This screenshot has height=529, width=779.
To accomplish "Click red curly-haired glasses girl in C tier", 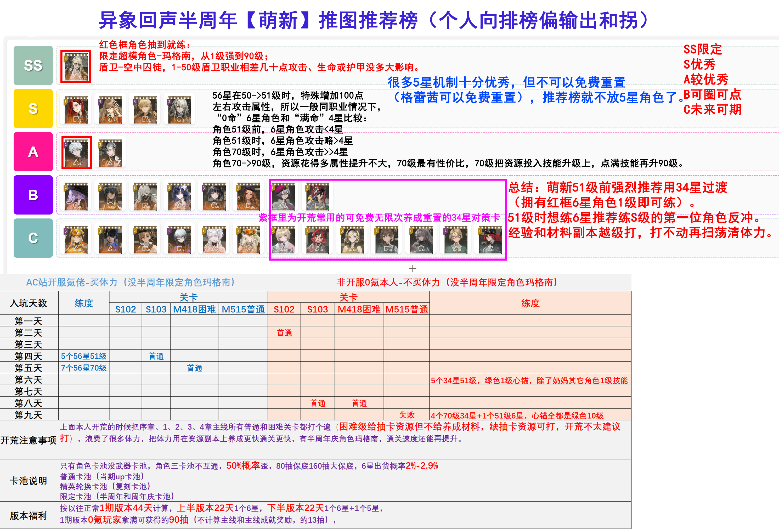I will (317, 239).
